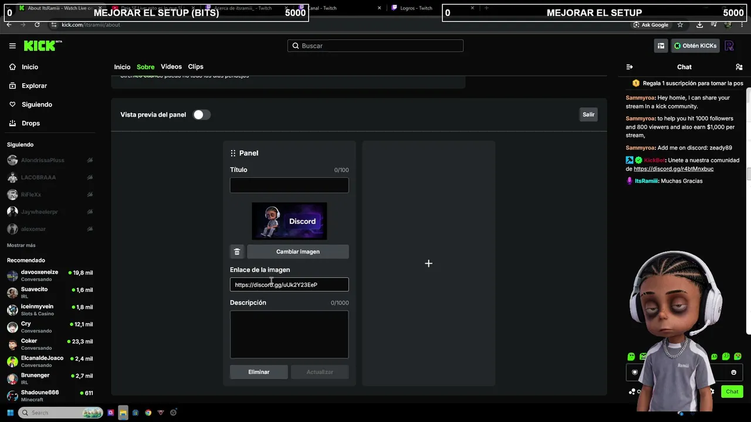The width and height of the screenshot is (751, 422).
Task: Open the profile avatar menu
Action: click(x=729, y=46)
